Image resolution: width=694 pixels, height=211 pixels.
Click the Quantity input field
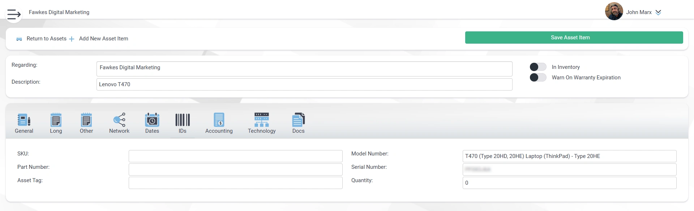click(x=570, y=183)
